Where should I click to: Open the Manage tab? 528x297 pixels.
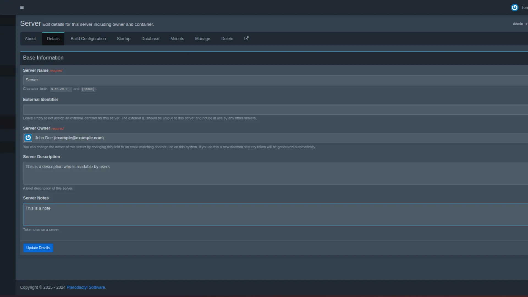coord(202,39)
